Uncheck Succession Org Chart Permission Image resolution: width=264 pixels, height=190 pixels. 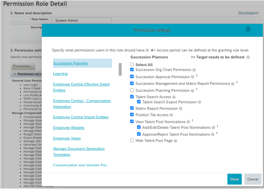point(132,70)
